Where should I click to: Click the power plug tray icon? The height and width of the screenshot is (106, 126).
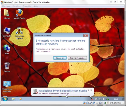96,99
